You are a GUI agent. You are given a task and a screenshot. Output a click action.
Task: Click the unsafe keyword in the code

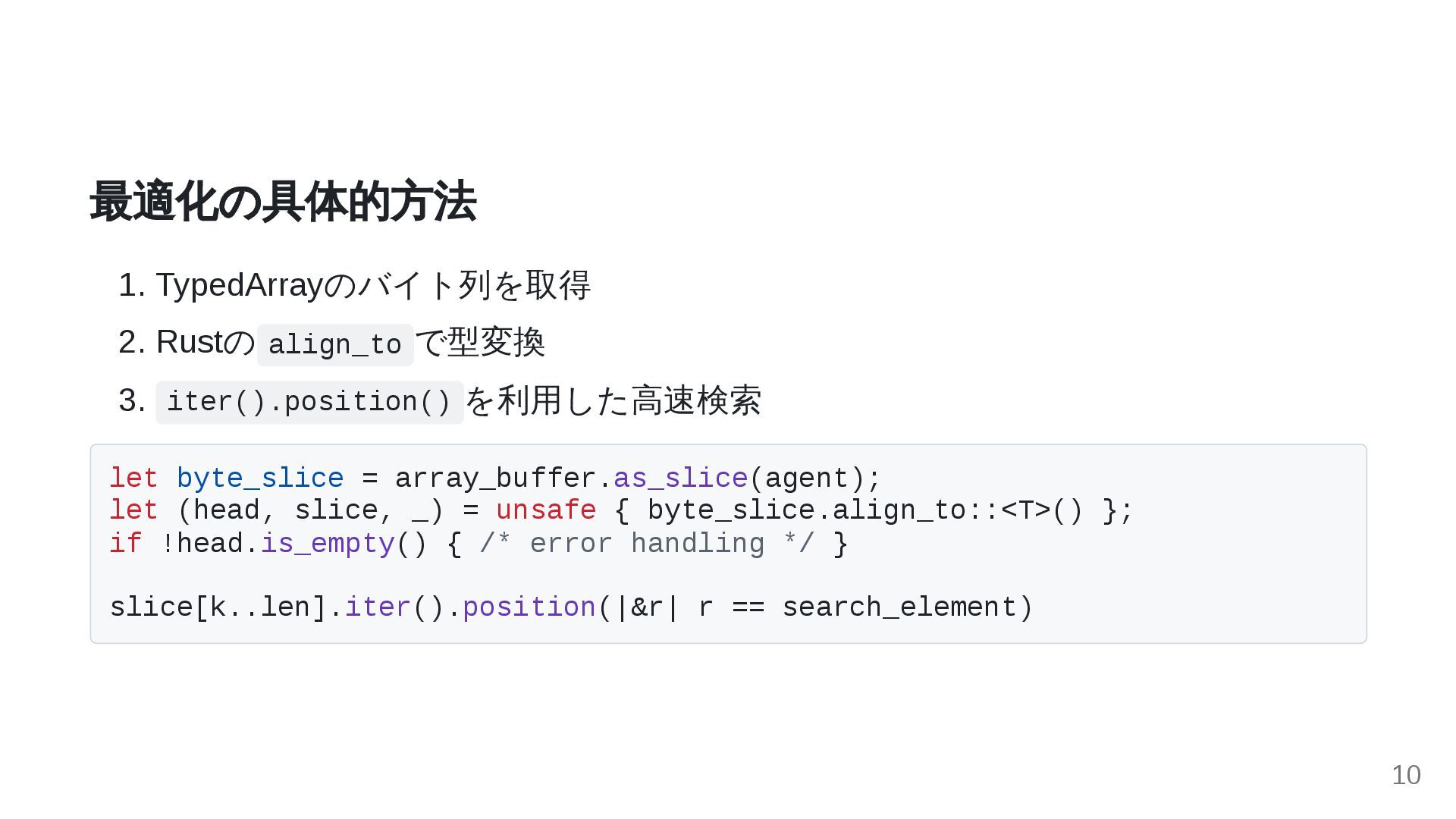click(x=546, y=510)
